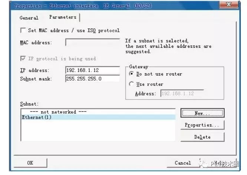This screenshot has width=247, height=175.
Task: Switch to the General tab
Action: pyautogui.click(x=29, y=18)
